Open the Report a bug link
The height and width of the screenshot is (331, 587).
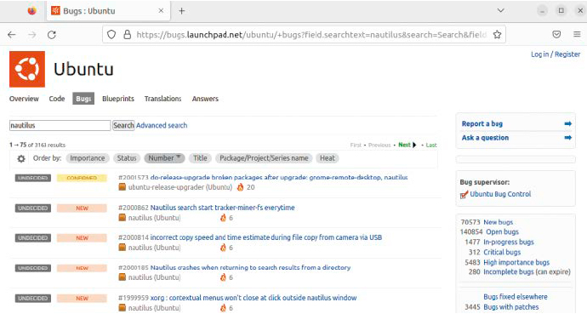(x=482, y=124)
